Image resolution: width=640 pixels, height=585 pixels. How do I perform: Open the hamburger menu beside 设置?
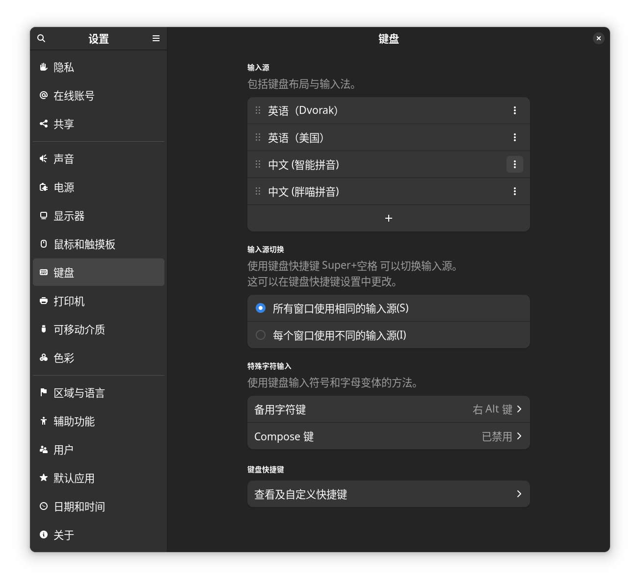156,38
